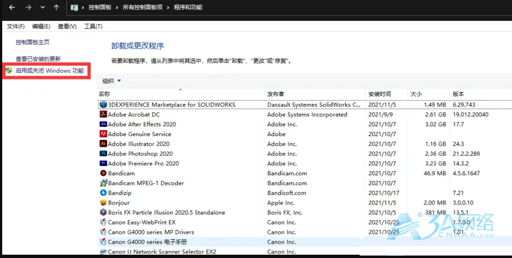The height and width of the screenshot is (258, 512).
Task: Select Canon G4000 series MP Drivers name
Action: click(x=151, y=232)
